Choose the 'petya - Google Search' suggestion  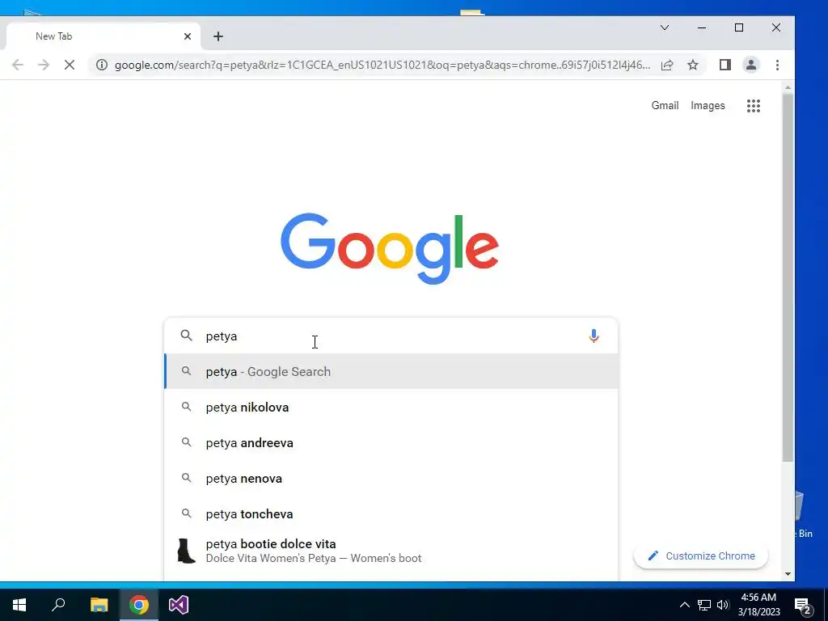tap(391, 371)
